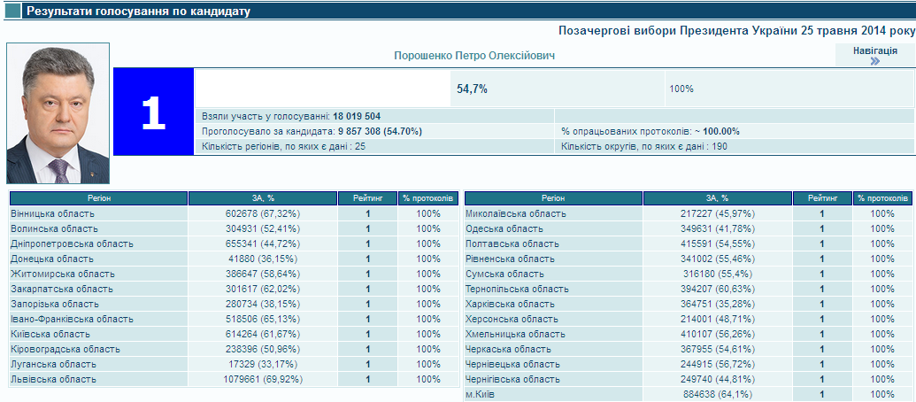
Task: Open the Луганська область link
Action: [x=53, y=364]
